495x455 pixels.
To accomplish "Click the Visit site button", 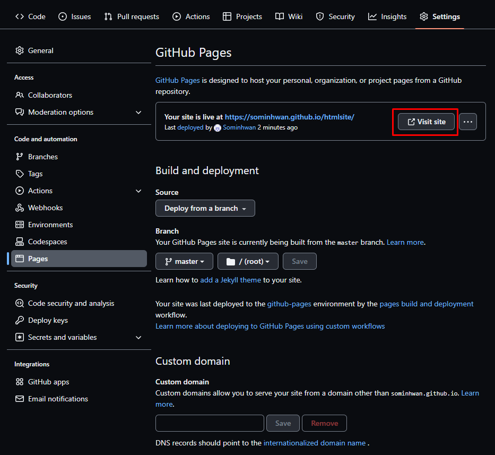I will (x=426, y=122).
